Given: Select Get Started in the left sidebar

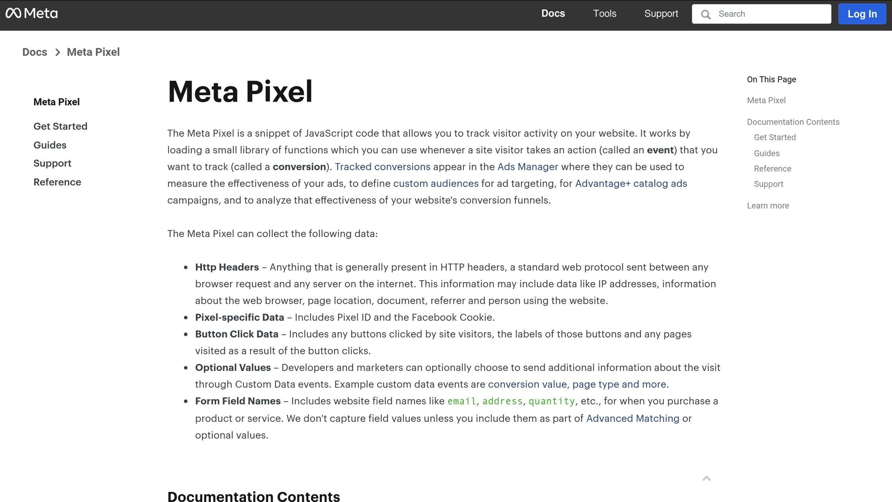Looking at the screenshot, I should tap(60, 126).
